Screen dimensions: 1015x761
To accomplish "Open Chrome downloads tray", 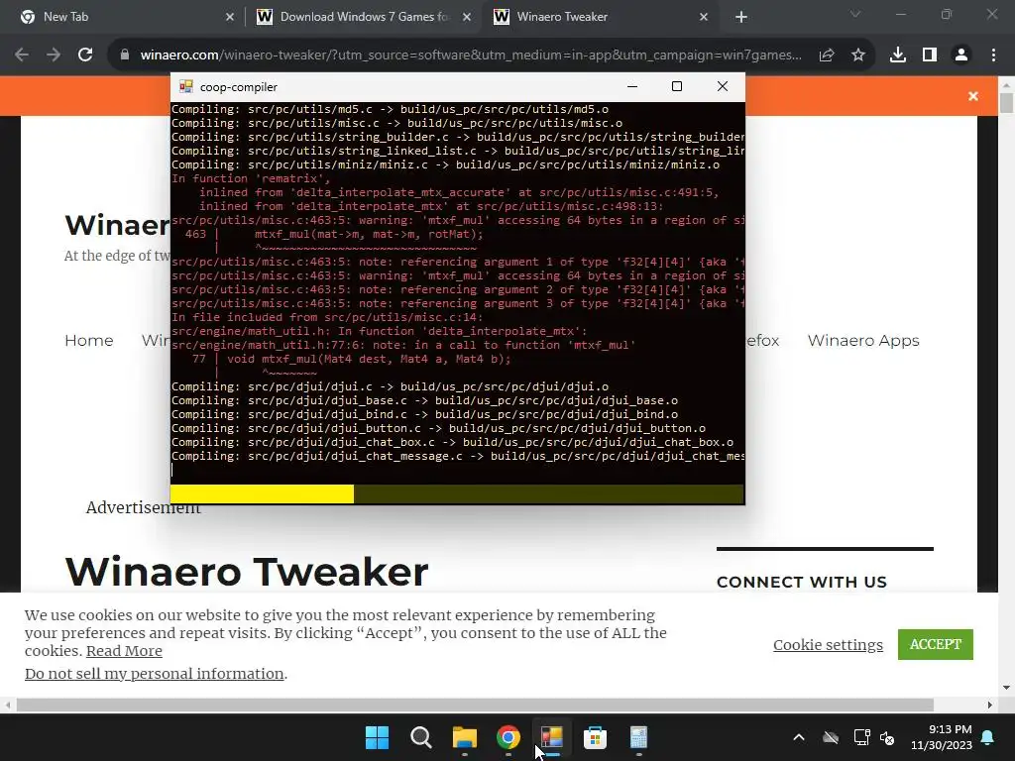I will [x=898, y=55].
